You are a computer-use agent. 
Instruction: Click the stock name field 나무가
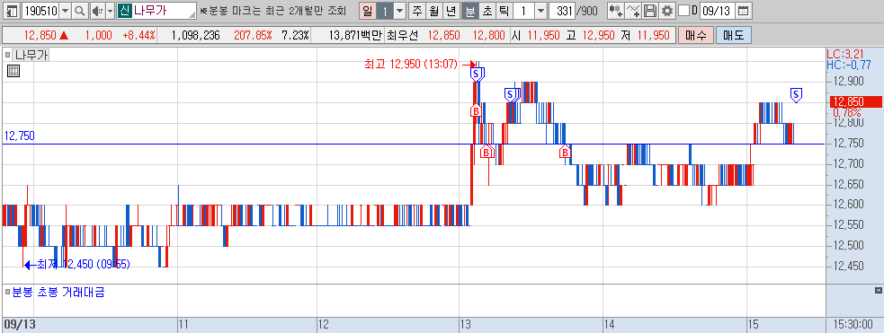click(156, 10)
